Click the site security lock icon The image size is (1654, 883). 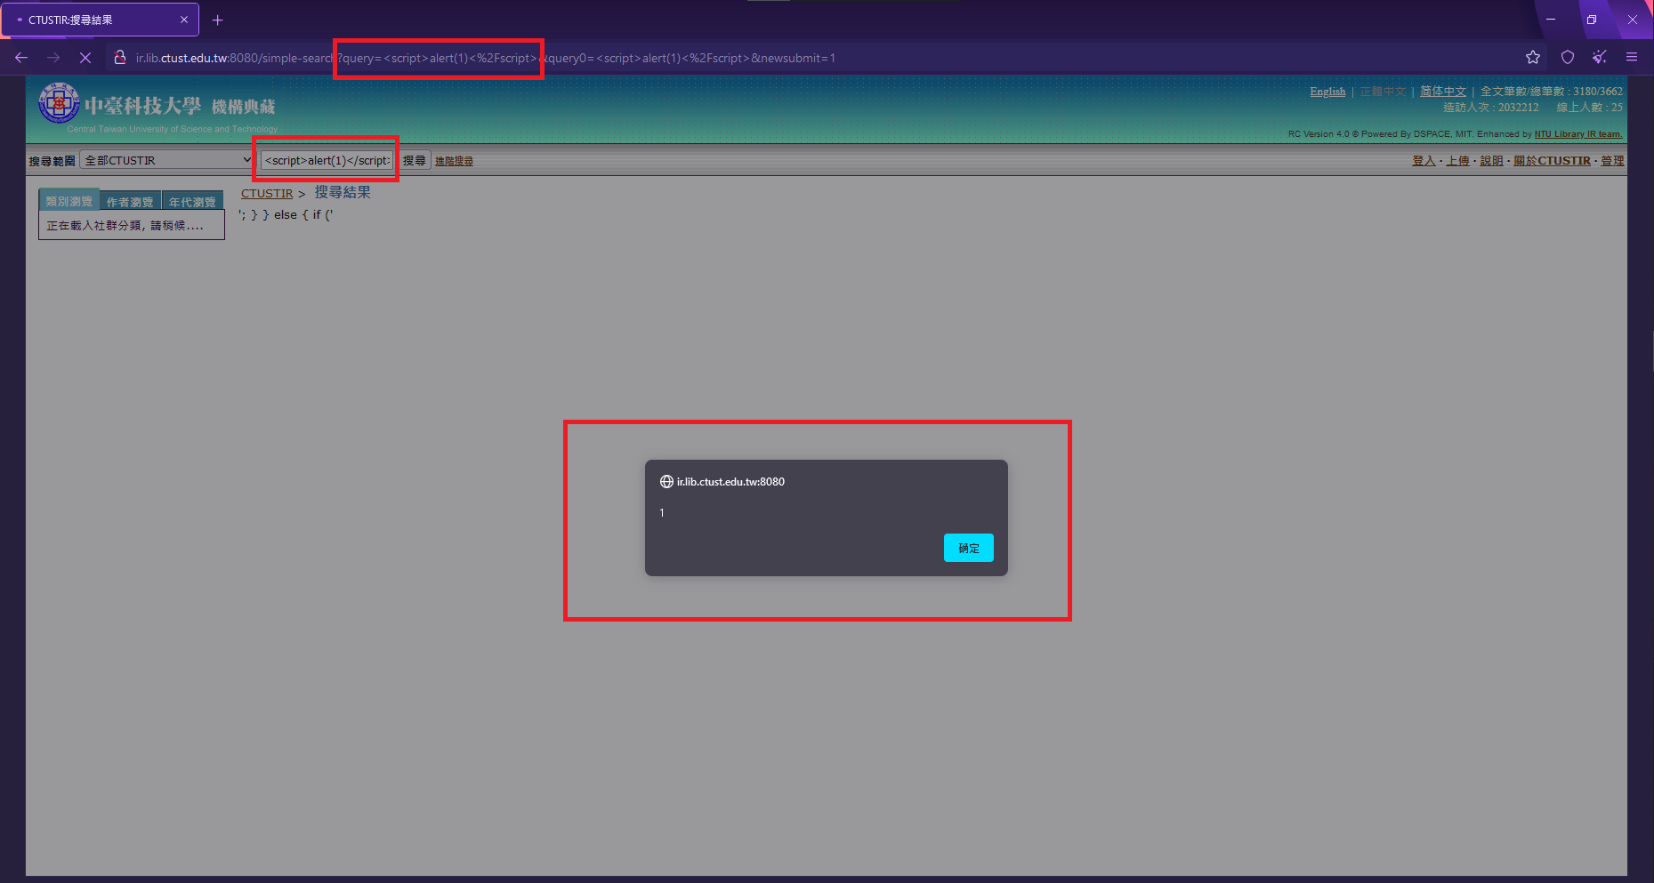pyautogui.click(x=120, y=58)
